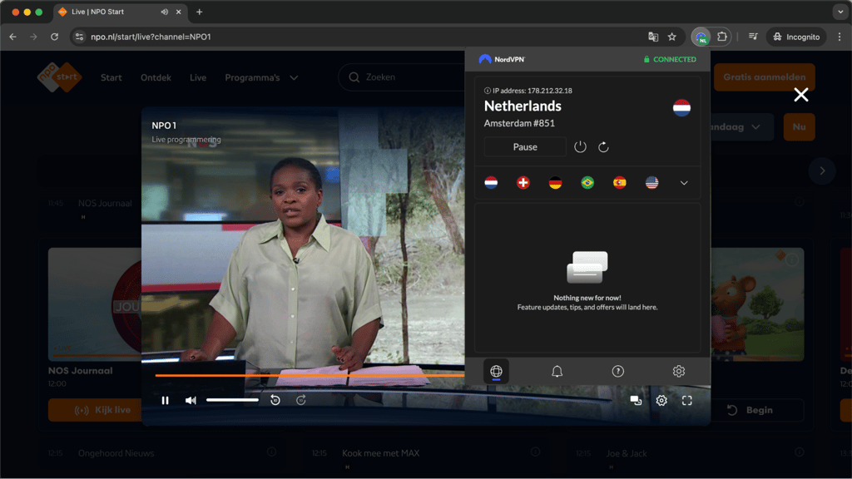The width and height of the screenshot is (852, 479).
Task: Expand the recent countries list chevron
Action: (684, 183)
